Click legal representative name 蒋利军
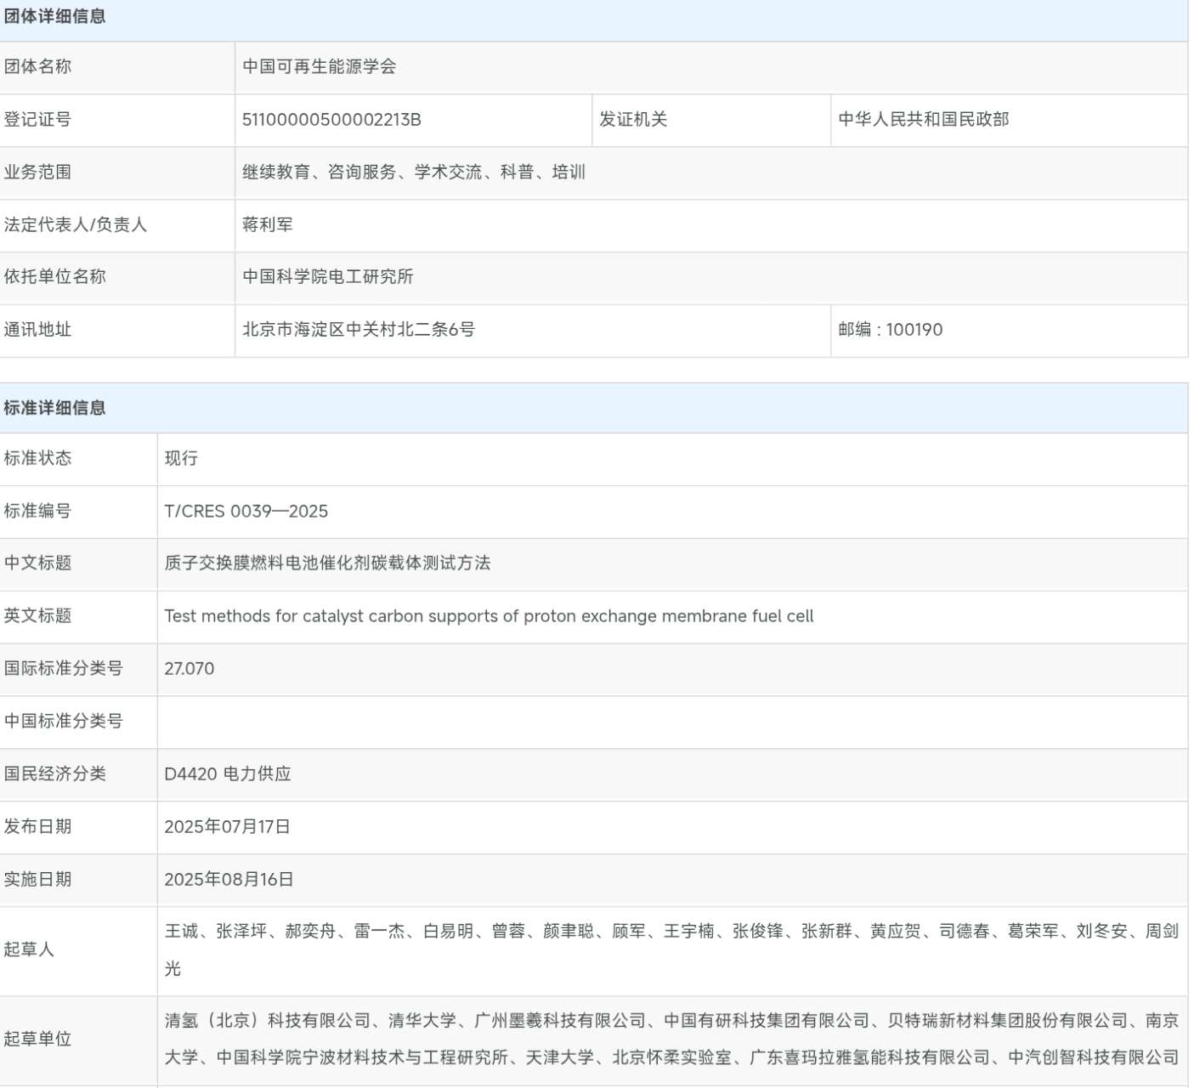Image resolution: width=1194 pixels, height=1088 pixels. pos(268,224)
